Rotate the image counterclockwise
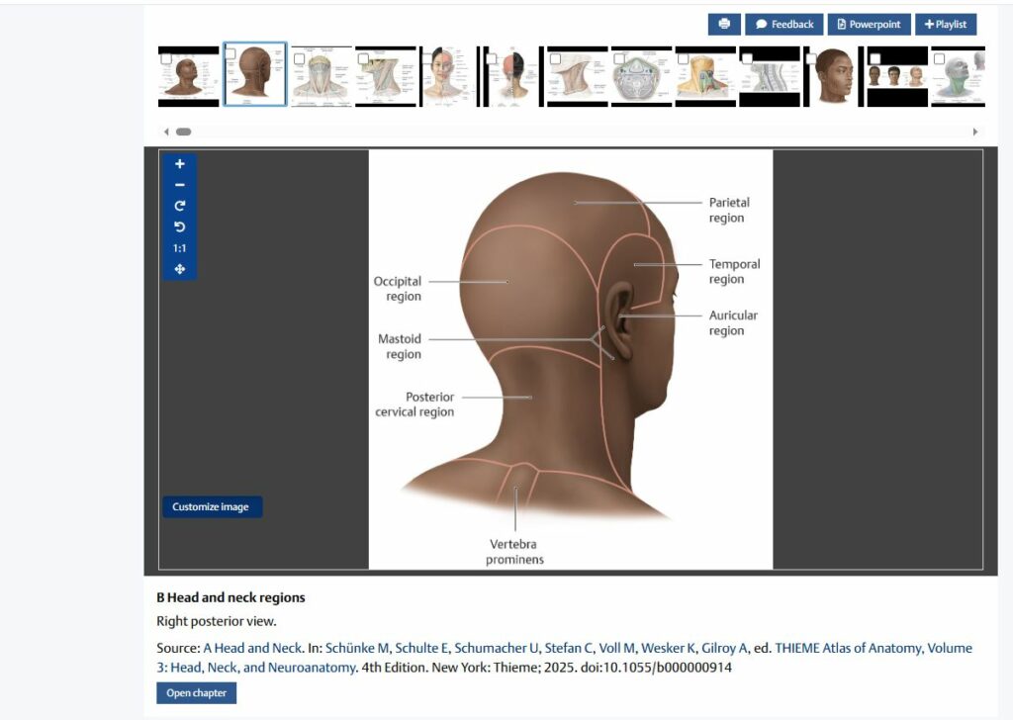 point(179,226)
